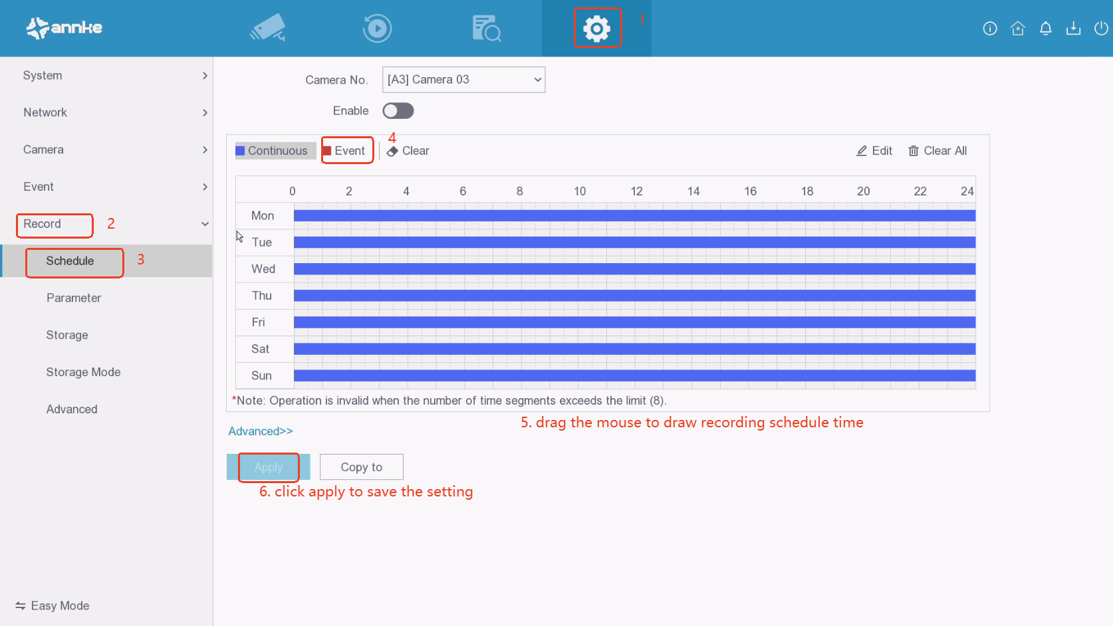Open the Schedule submenu item
Screen dimensions: 1113x626
(106, 261)
